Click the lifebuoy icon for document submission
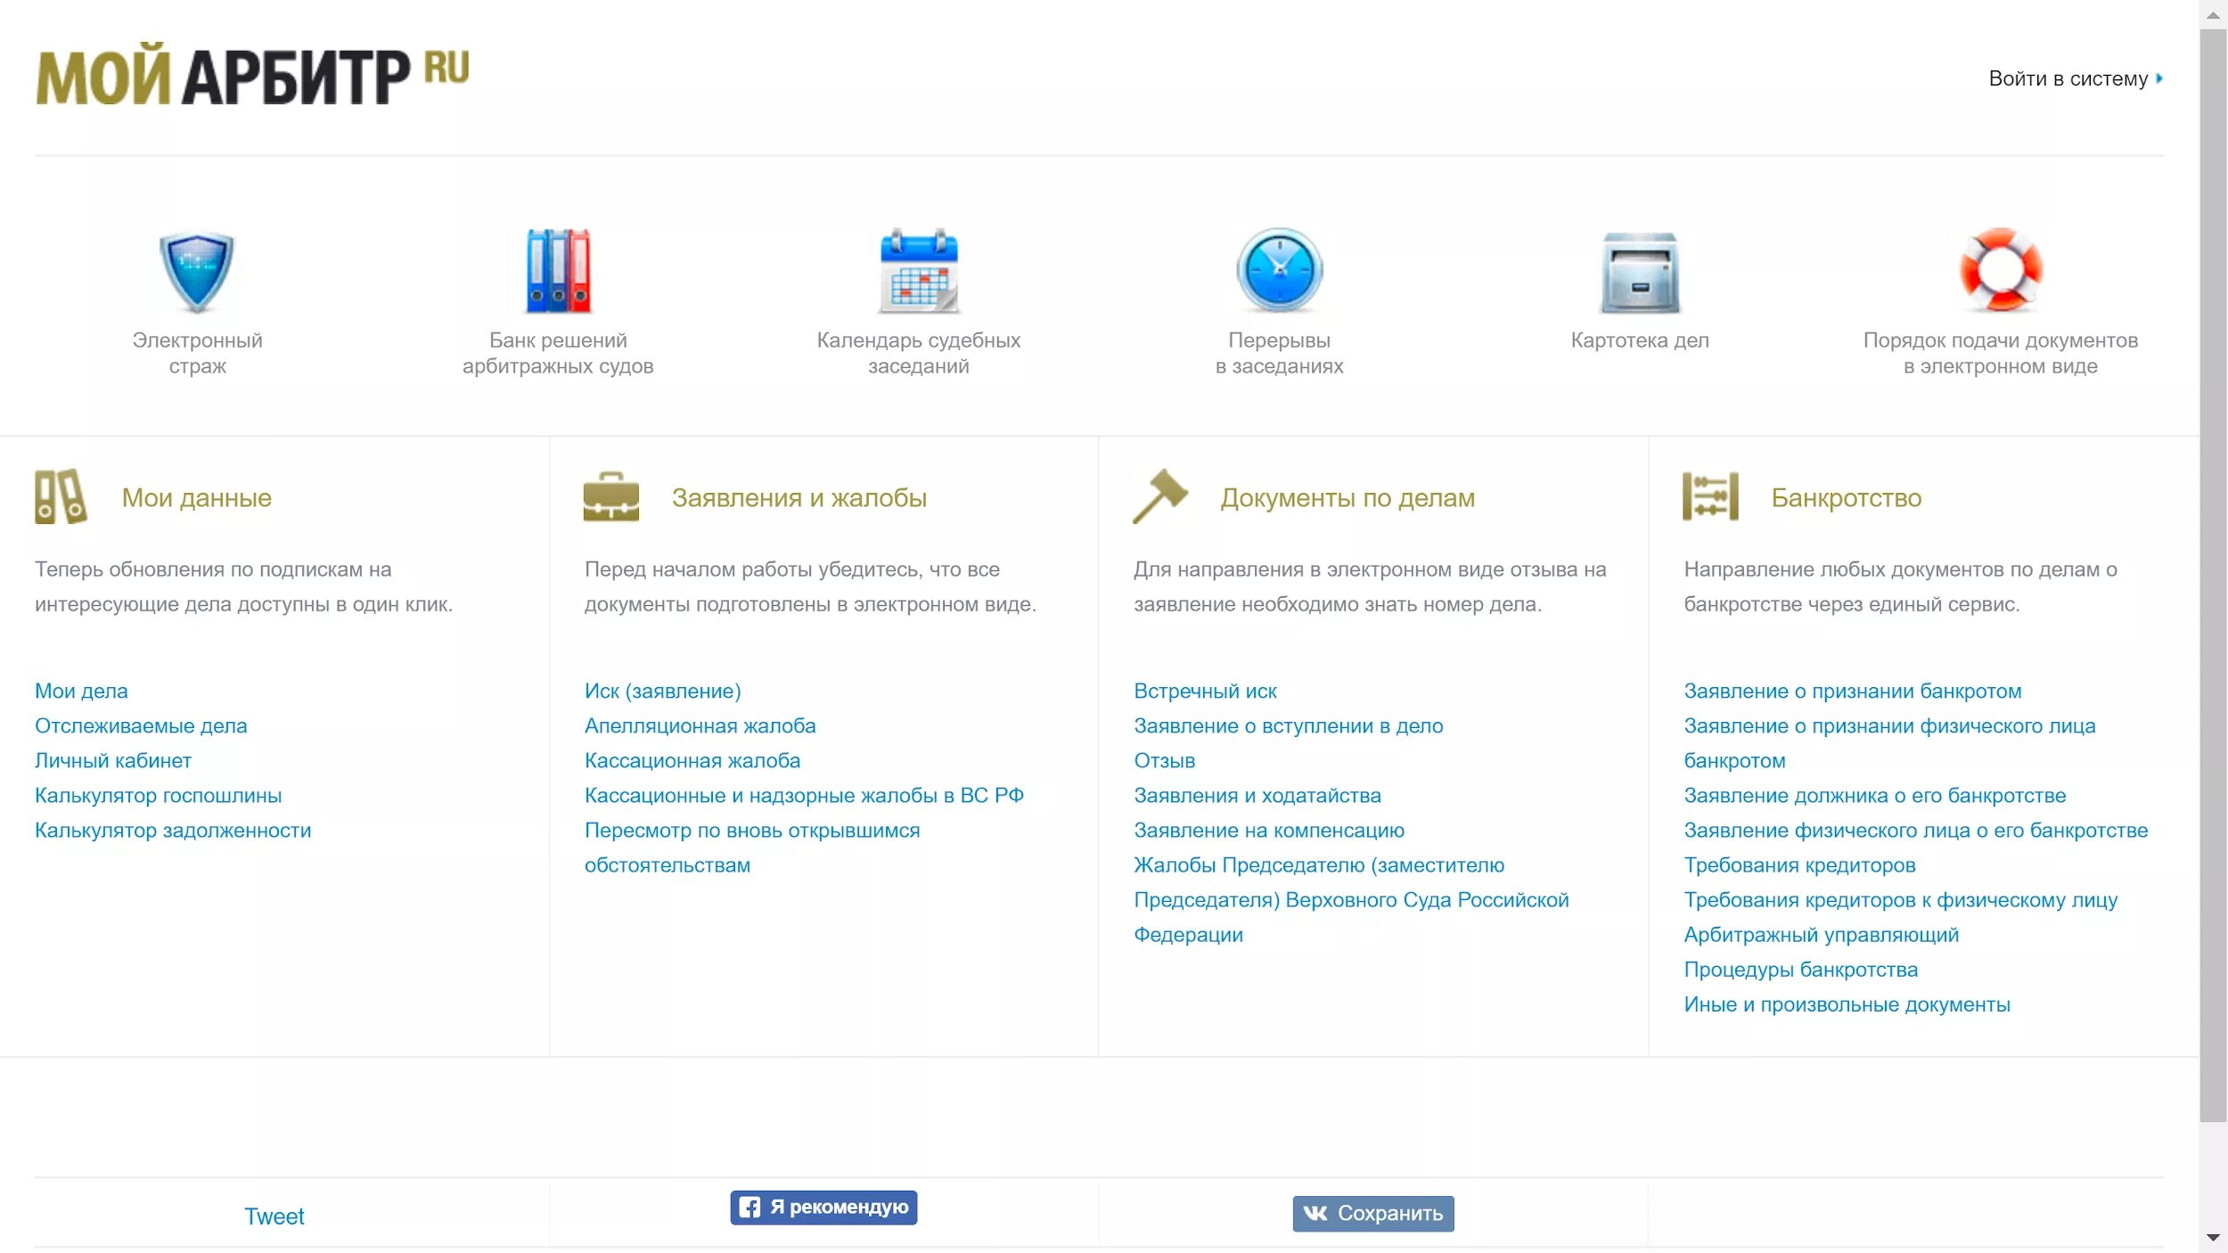The width and height of the screenshot is (2228, 1253). (x=2000, y=270)
